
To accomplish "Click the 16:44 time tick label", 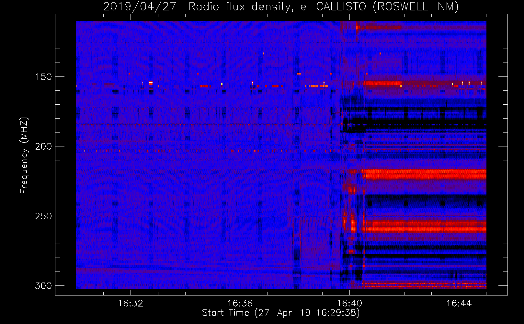I will tap(459, 303).
